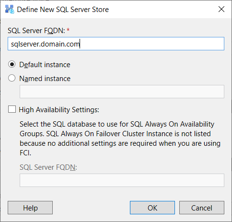Select the Default instance radio button
Screen dimensions: 232x222
pos(12,64)
